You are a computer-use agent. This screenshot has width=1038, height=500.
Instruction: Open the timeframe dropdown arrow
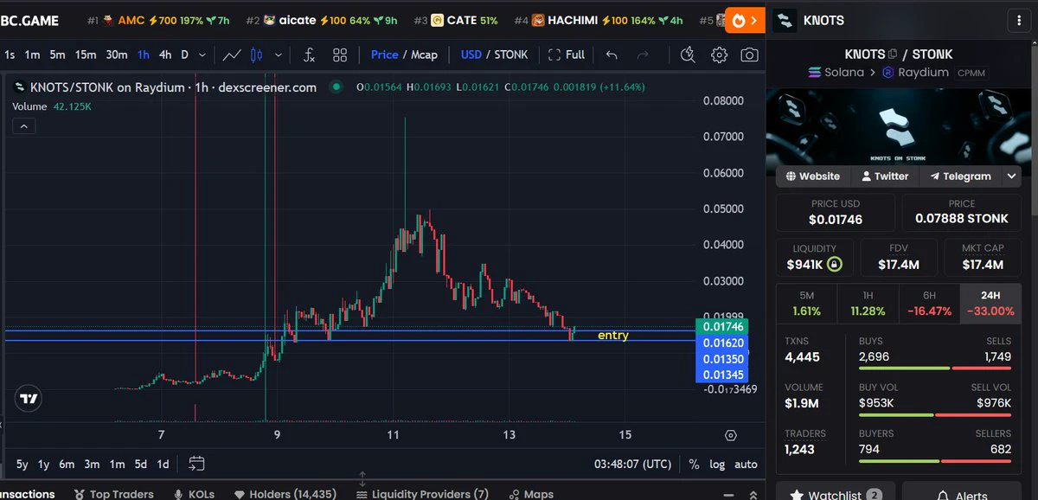[x=202, y=54]
